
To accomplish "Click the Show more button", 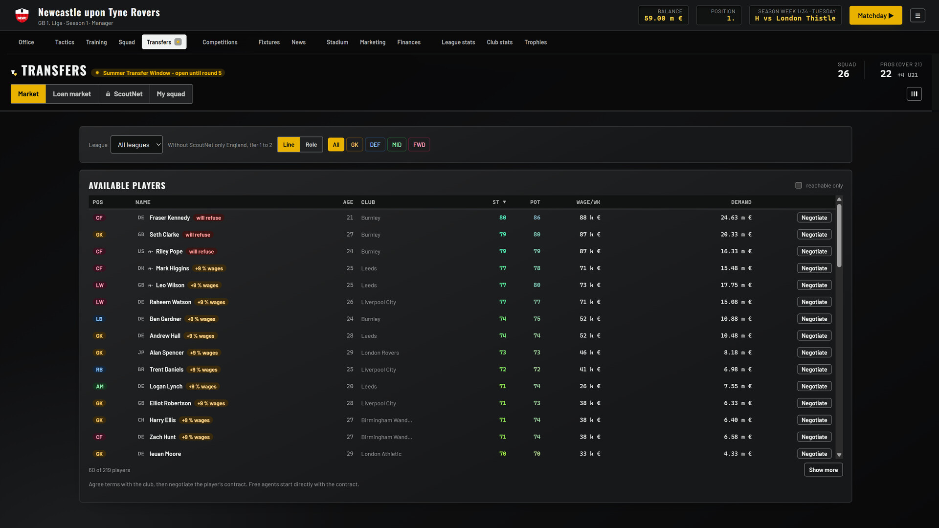I will click(x=823, y=470).
